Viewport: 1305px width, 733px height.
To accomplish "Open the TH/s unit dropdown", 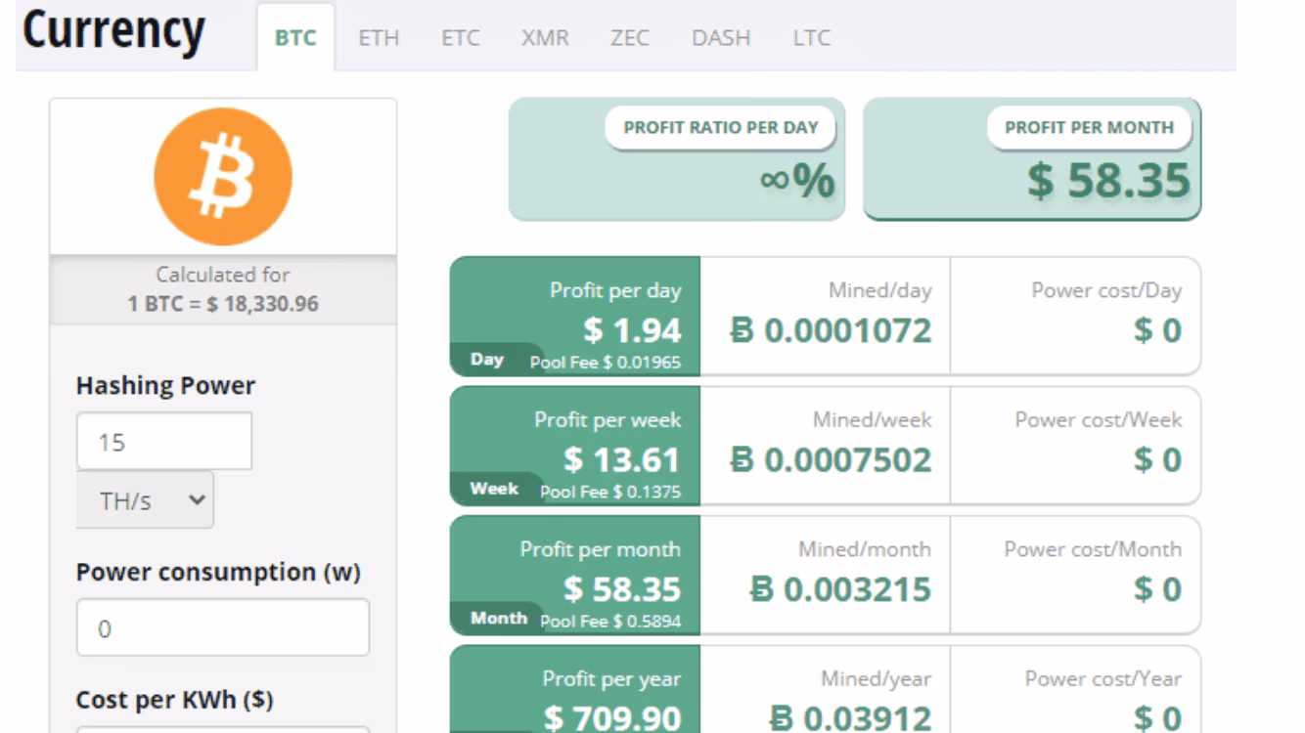I will [144, 499].
